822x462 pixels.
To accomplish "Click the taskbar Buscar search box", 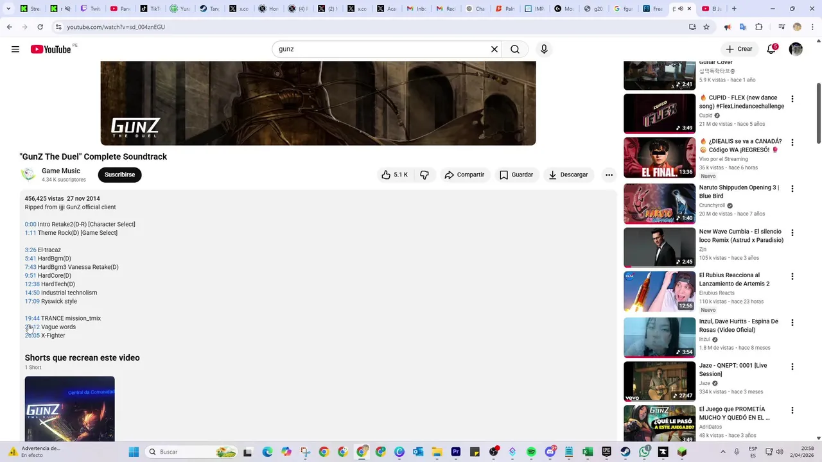I will tap(191, 452).
